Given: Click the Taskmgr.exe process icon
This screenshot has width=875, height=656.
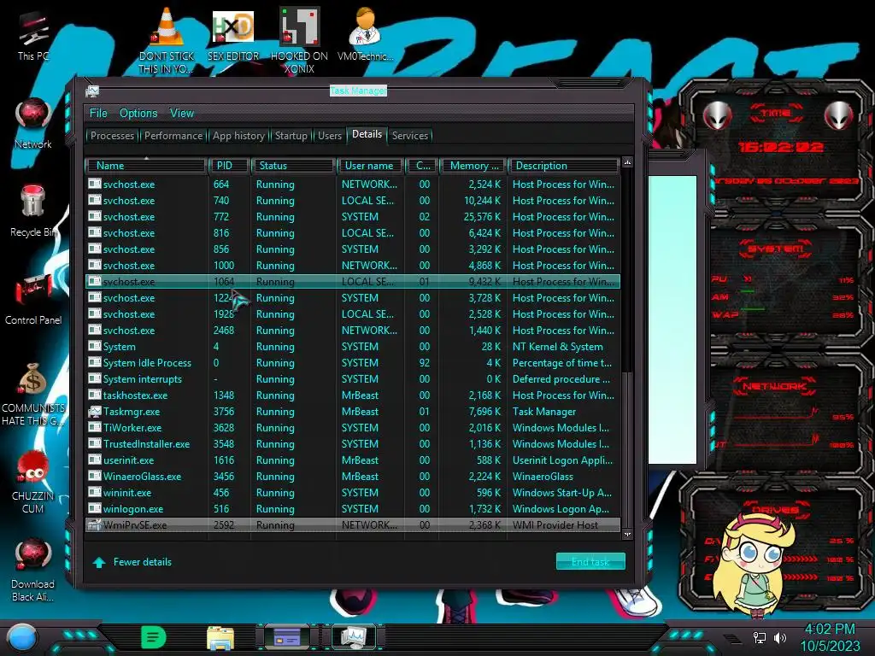Looking at the screenshot, I should 94,412.
